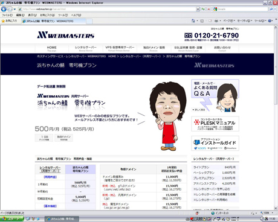Open the recent pages dropdown arrow

click(15, 9)
